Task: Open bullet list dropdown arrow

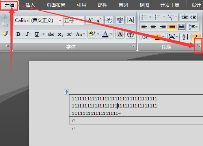Action: pos(151,17)
